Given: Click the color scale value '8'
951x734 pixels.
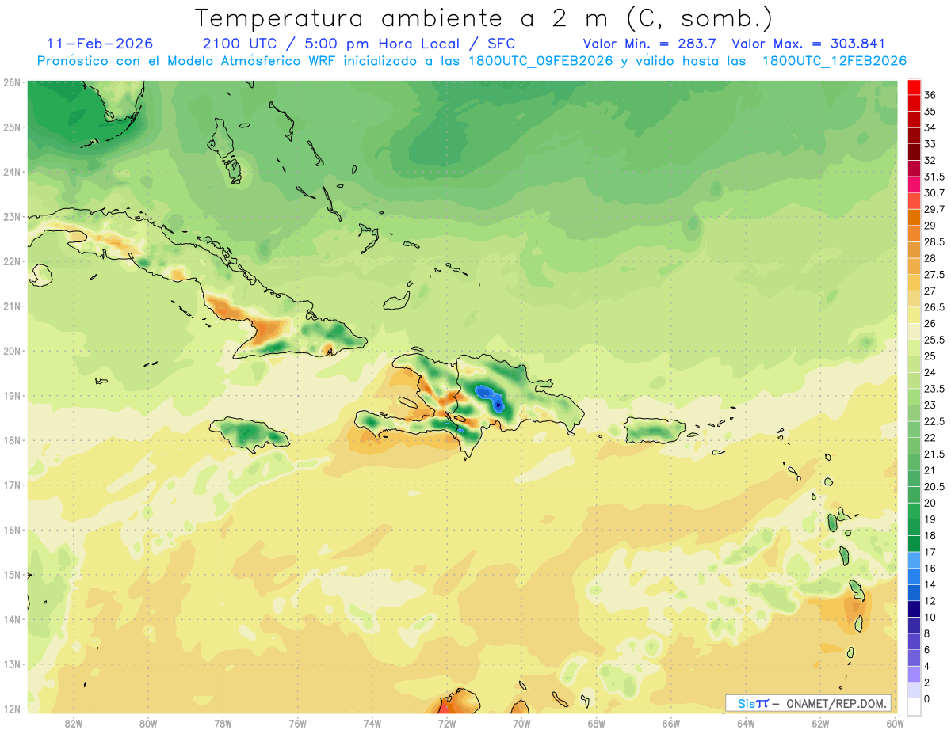Looking at the screenshot, I should [928, 633].
